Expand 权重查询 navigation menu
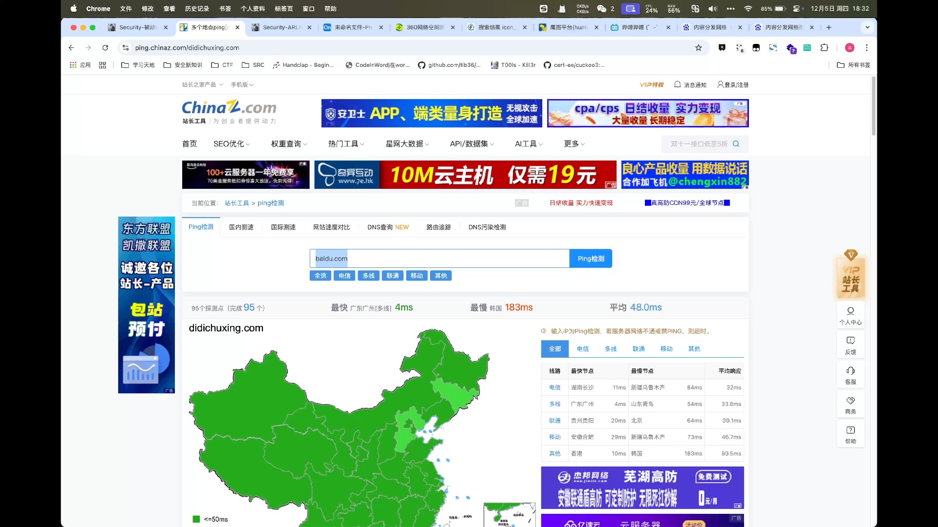 (289, 143)
